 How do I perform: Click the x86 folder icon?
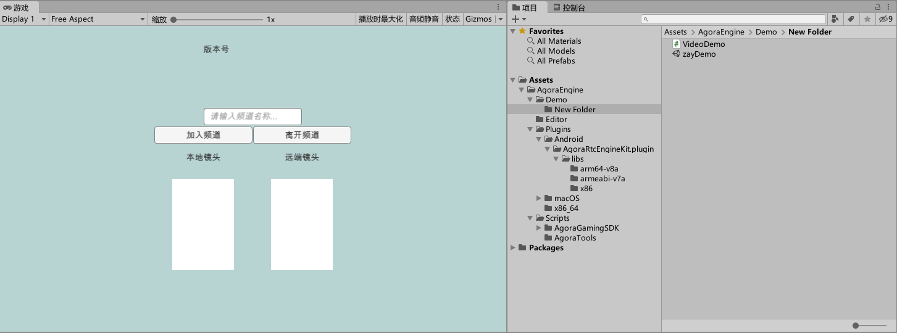point(574,188)
